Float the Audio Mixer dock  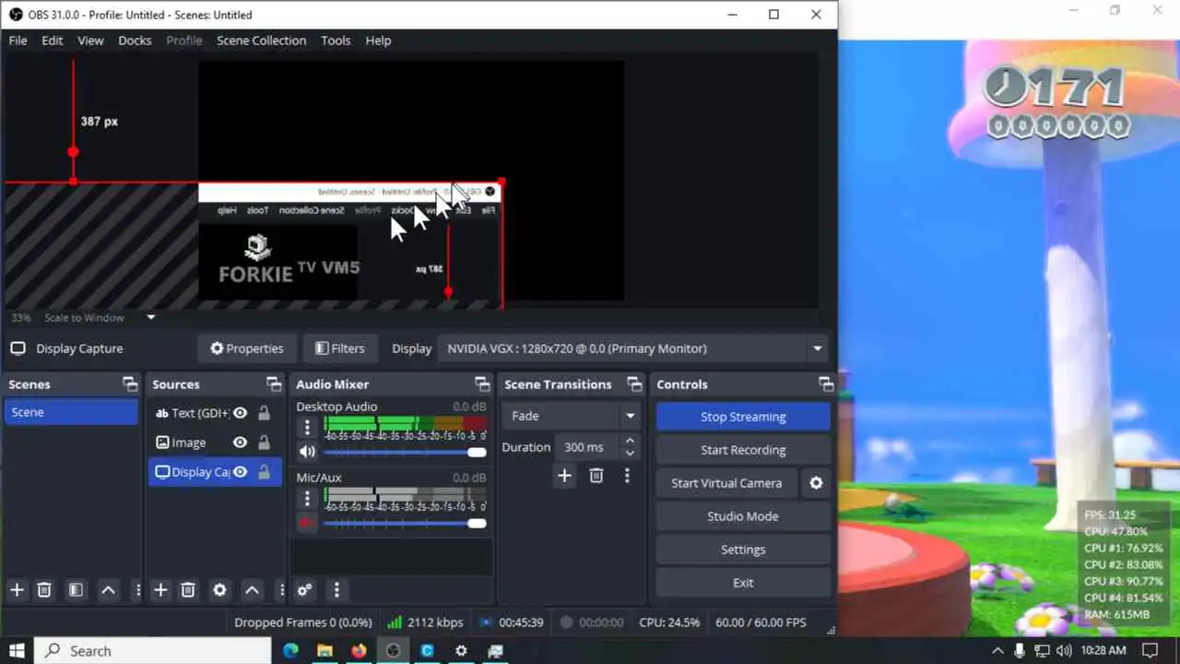[x=482, y=385]
